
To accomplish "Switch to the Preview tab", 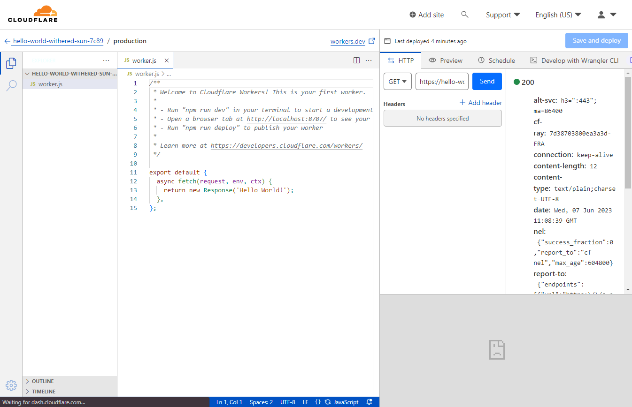I will [x=445, y=60].
